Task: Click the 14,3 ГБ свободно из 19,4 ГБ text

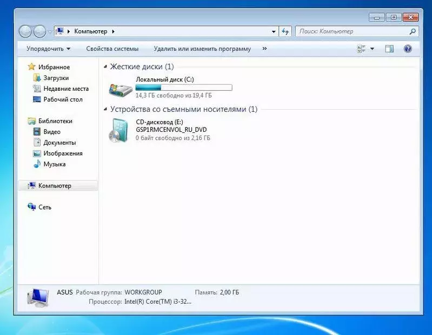Action: (174, 96)
